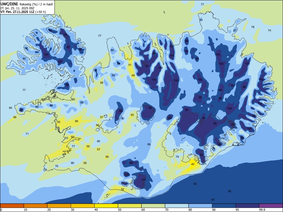The image size is (283, 212).
Task: Click the '10' legend label
Action: click(25, 210)
